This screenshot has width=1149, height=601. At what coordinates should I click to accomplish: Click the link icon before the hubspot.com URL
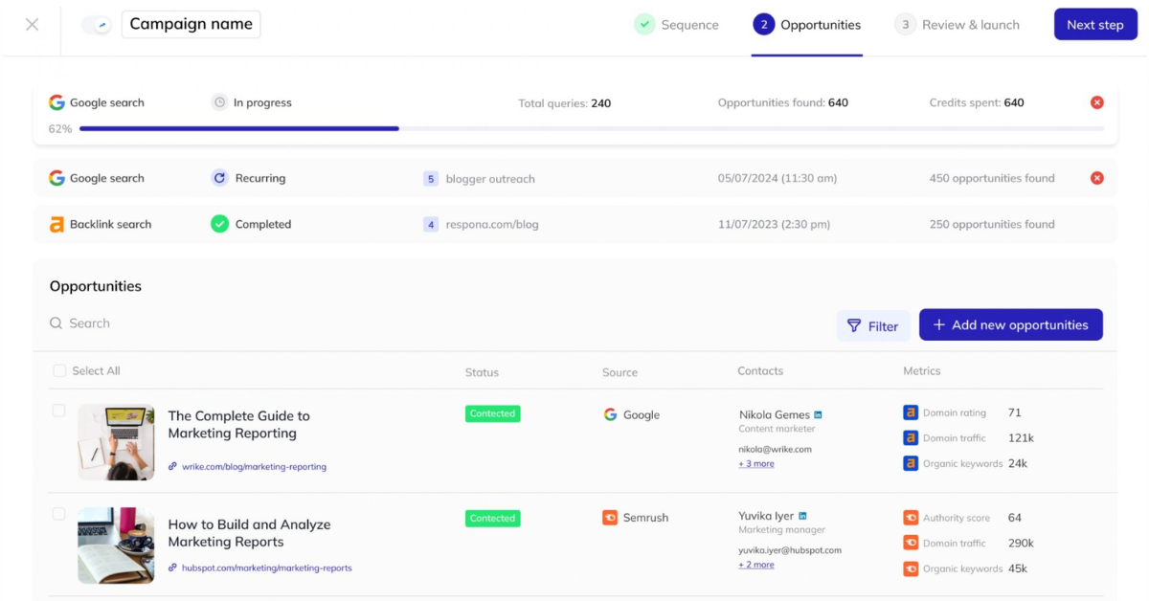pyautogui.click(x=172, y=568)
